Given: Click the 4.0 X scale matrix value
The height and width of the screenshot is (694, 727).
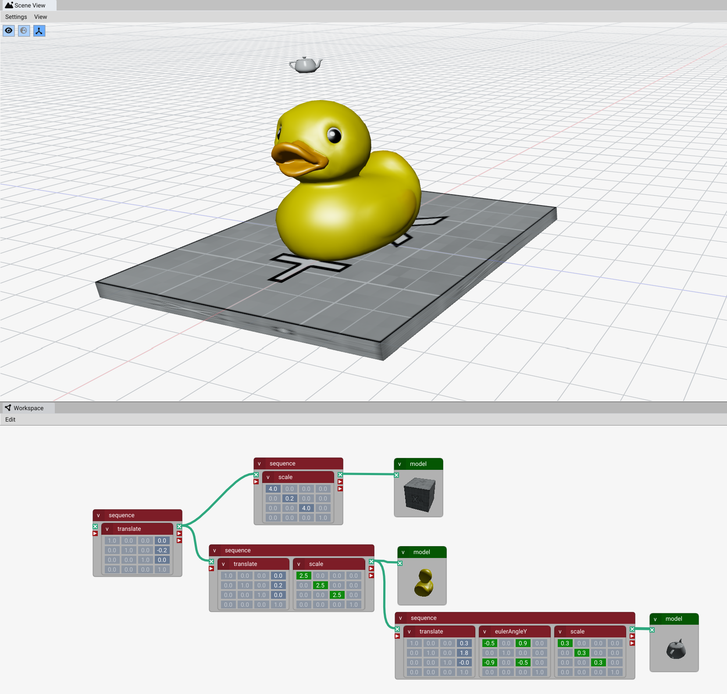Looking at the screenshot, I should (x=273, y=489).
